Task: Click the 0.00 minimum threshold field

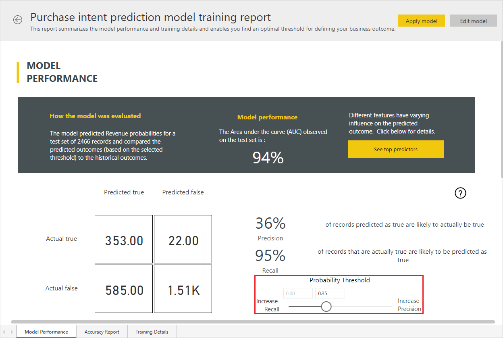Action: 297,293
